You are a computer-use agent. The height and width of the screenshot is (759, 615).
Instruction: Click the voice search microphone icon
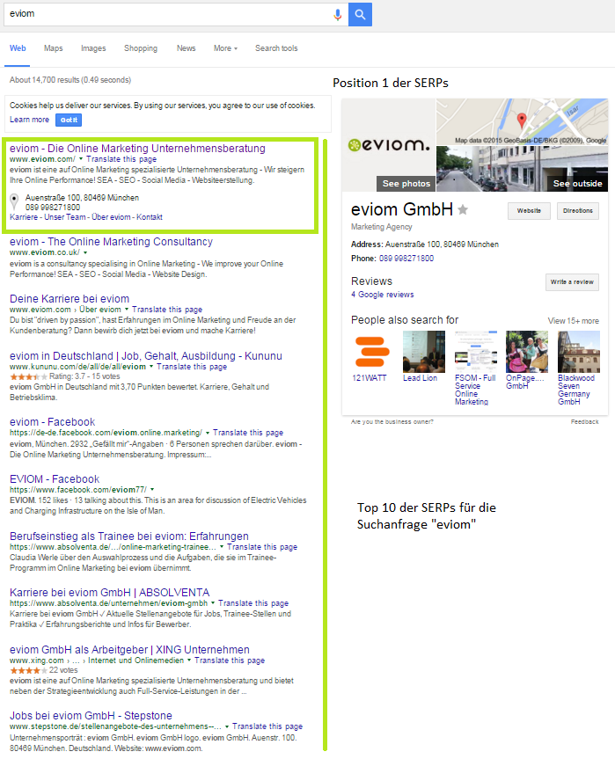(338, 15)
